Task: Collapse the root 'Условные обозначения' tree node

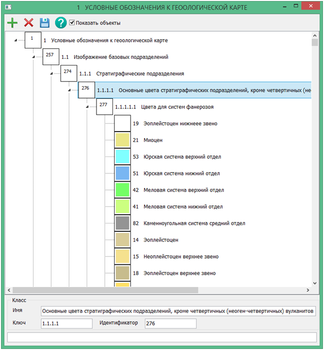Action: (x=15, y=40)
